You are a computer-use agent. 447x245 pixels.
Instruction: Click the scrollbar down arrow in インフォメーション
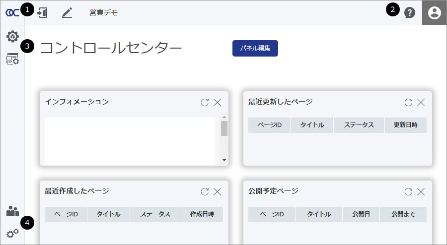pyautogui.click(x=224, y=160)
